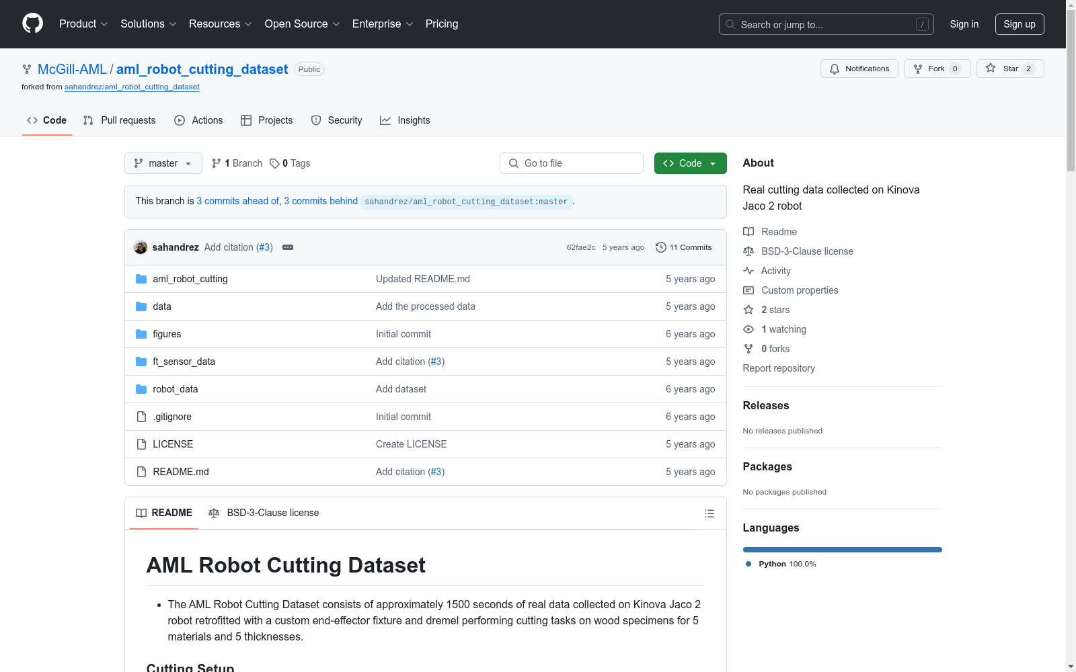1076x672 pixels.
Task: Click the star icon beside 2 stars
Action: (x=748, y=310)
